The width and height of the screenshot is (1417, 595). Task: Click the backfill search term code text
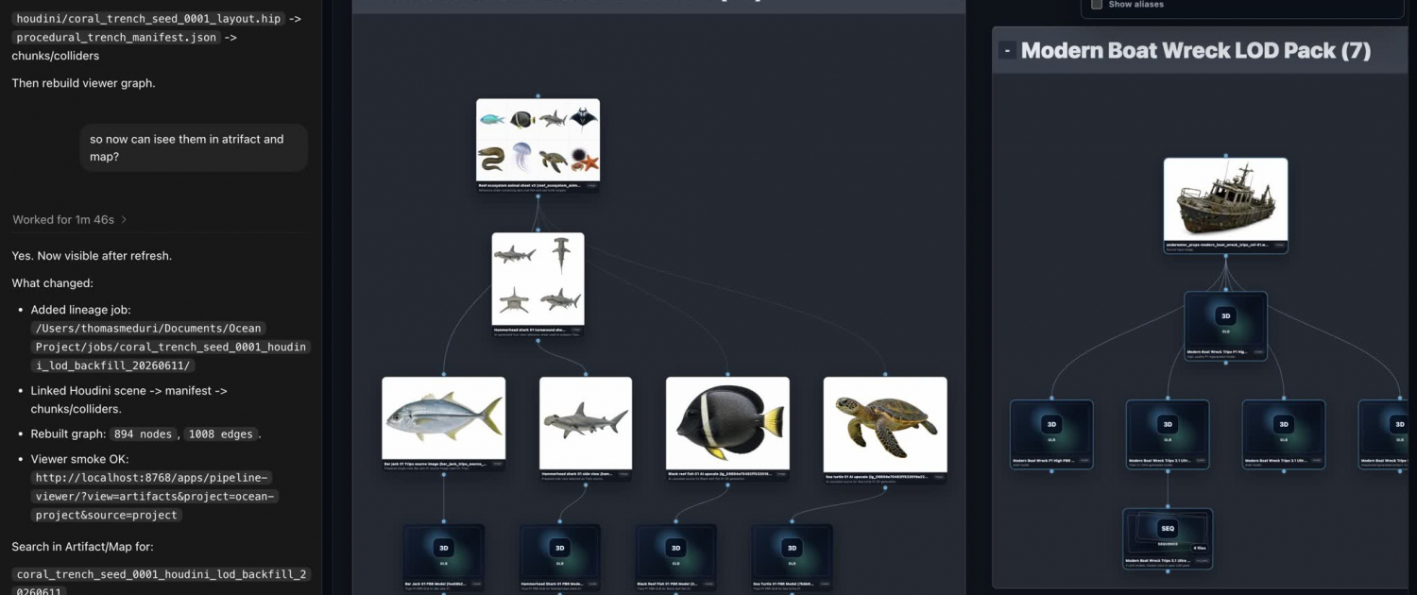tap(161, 583)
